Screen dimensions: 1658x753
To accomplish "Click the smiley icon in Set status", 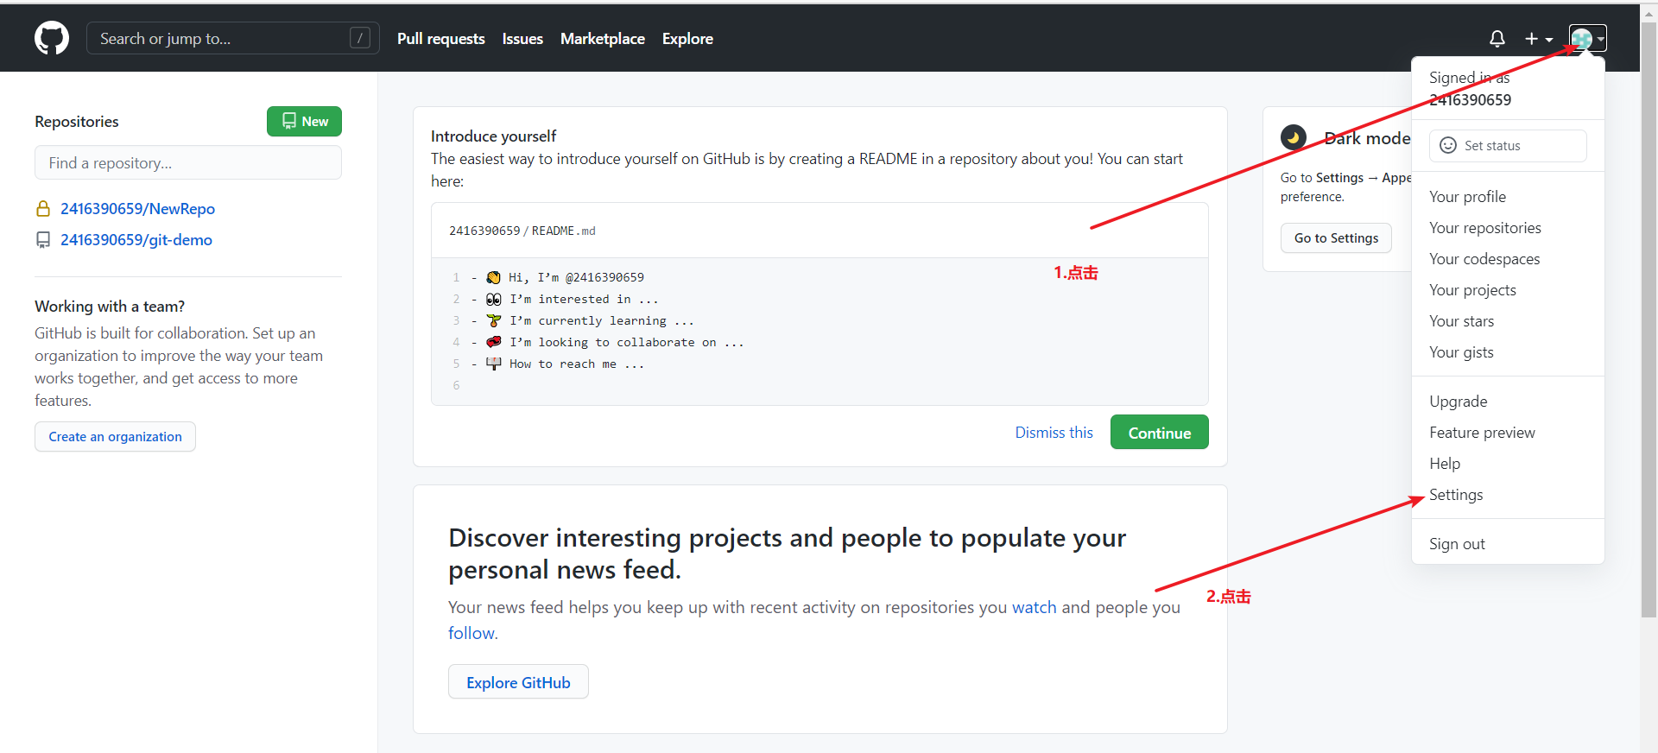I will [1448, 146].
